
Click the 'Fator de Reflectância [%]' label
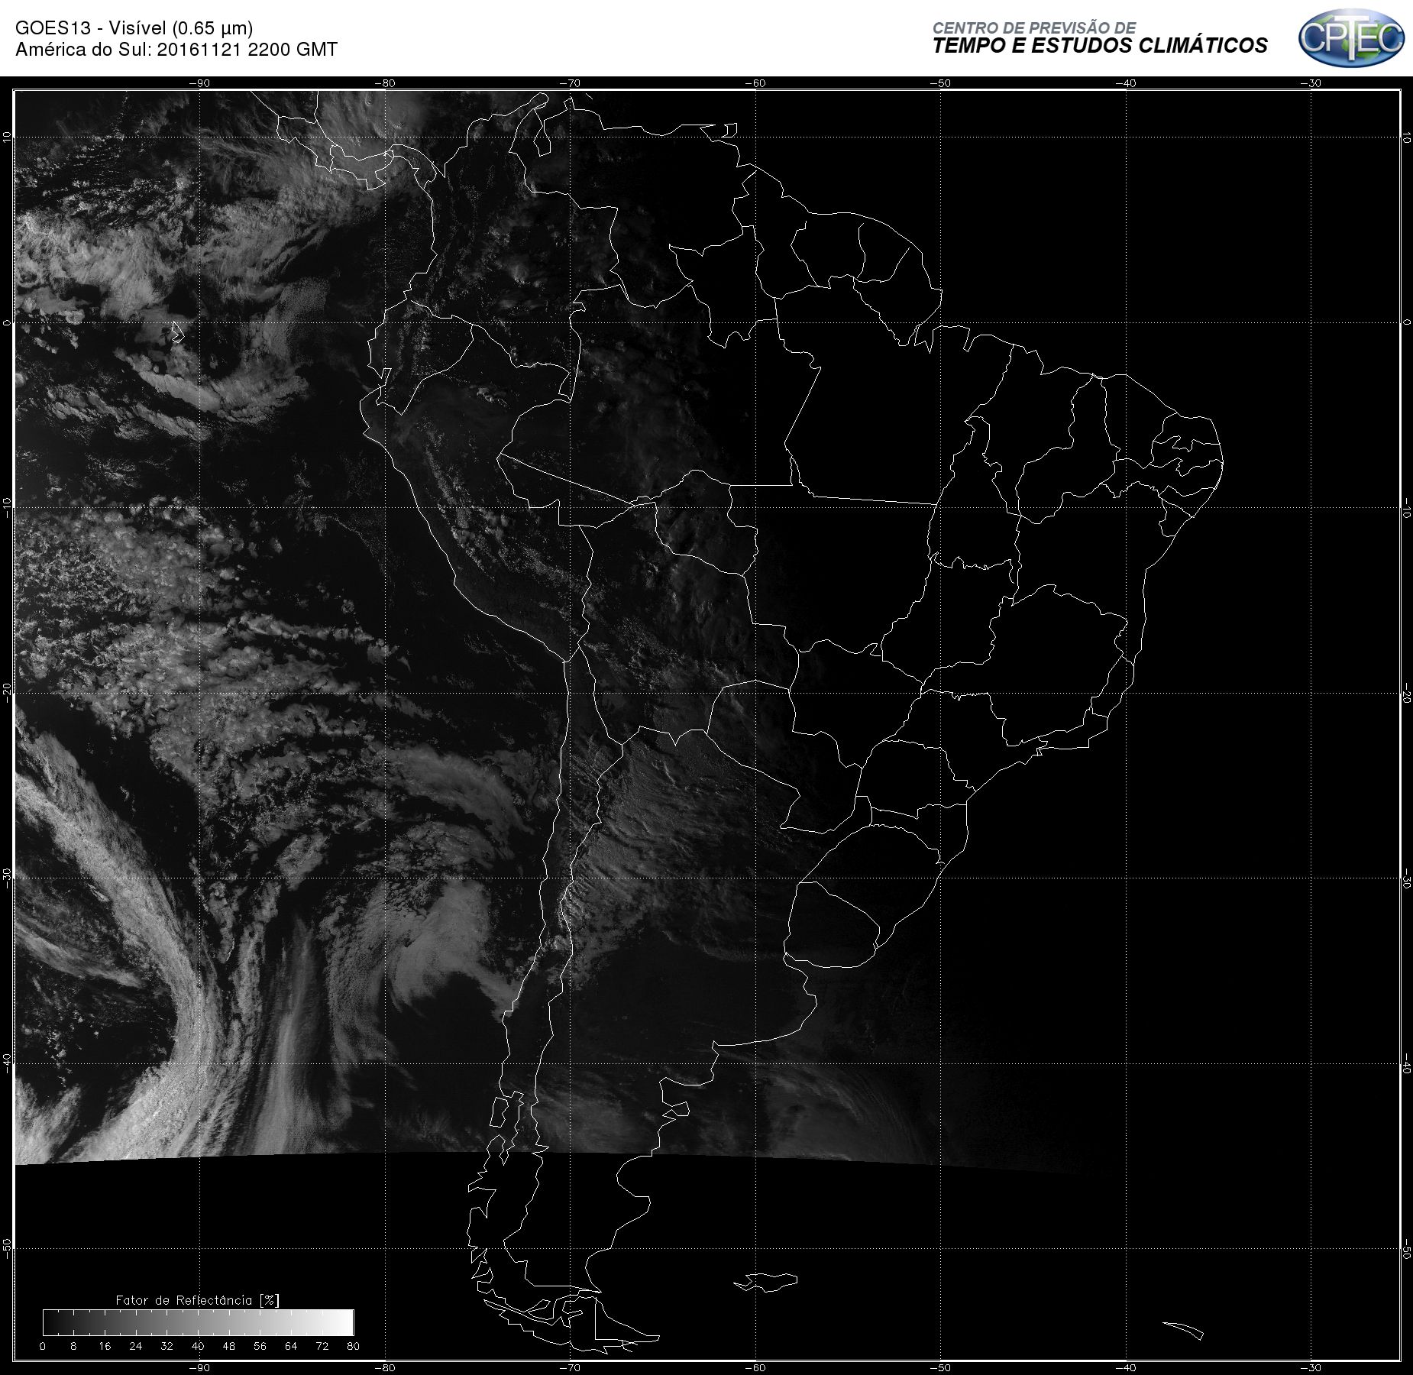198,1299
